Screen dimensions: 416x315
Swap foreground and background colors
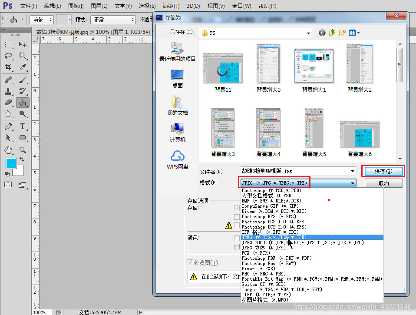[x=22, y=159]
